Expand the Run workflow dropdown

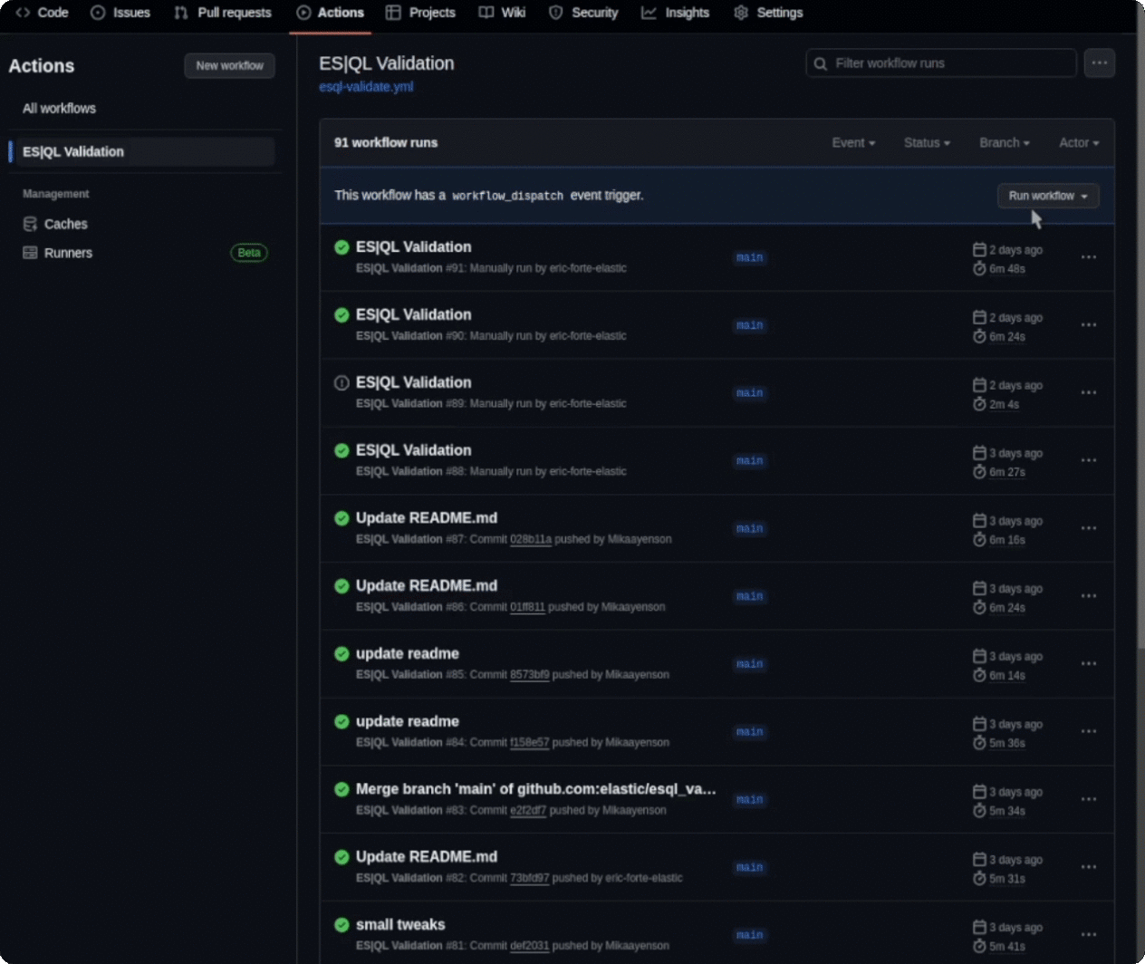click(x=1047, y=196)
